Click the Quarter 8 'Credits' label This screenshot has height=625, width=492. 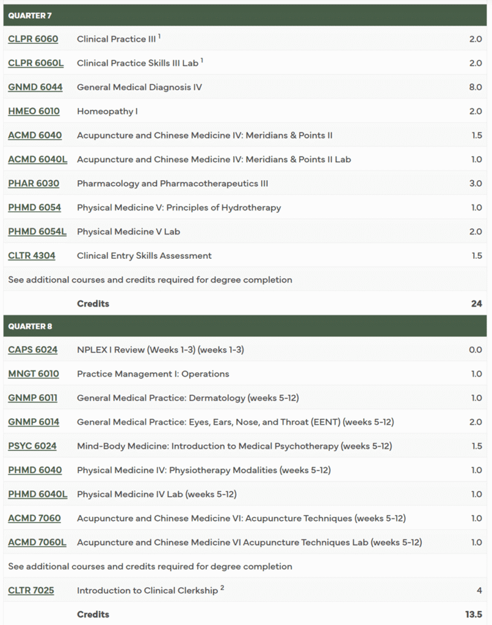pos(93,614)
